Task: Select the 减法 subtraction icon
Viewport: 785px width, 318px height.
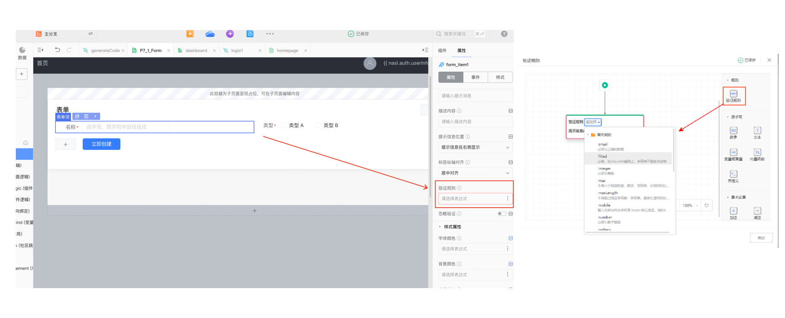Action: (x=757, y=213)
